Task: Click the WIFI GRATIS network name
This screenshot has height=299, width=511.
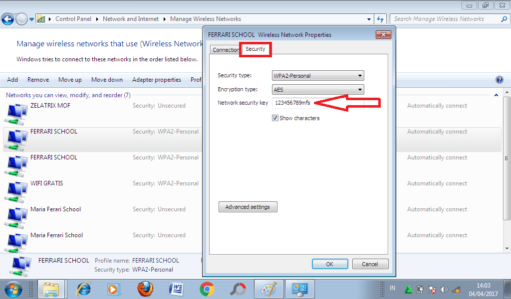Action: coord(46,183)
